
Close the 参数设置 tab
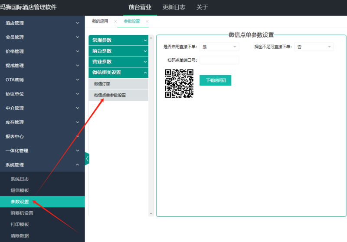[147, 21]
